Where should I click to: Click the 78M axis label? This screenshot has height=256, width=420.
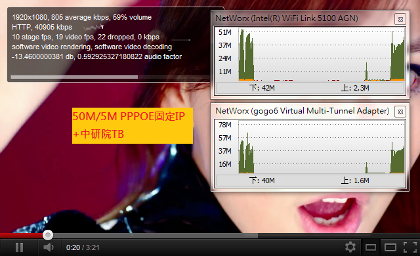224,125
